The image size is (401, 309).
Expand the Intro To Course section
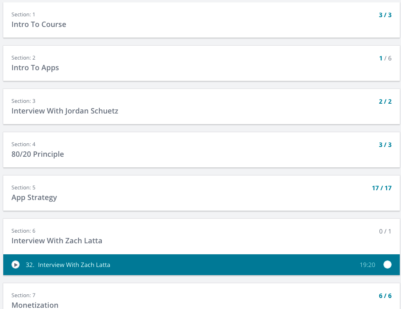click(39, 24)
